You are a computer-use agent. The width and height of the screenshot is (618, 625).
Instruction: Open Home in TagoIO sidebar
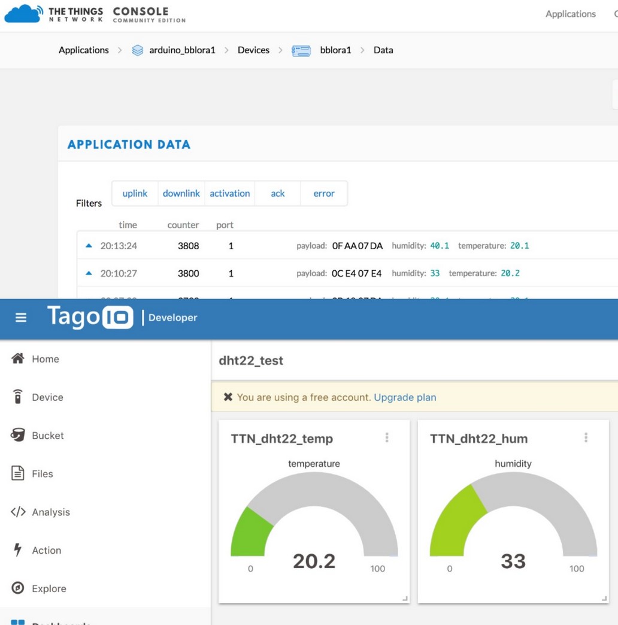tap(46, 359)
